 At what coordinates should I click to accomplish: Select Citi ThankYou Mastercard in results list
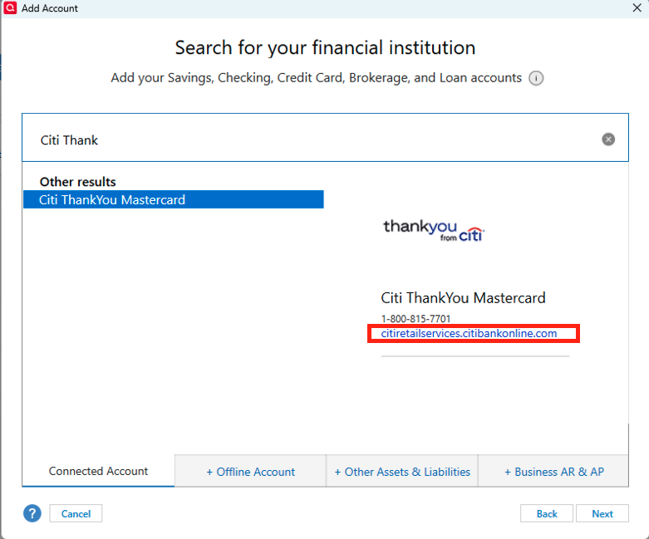point(174,199)
